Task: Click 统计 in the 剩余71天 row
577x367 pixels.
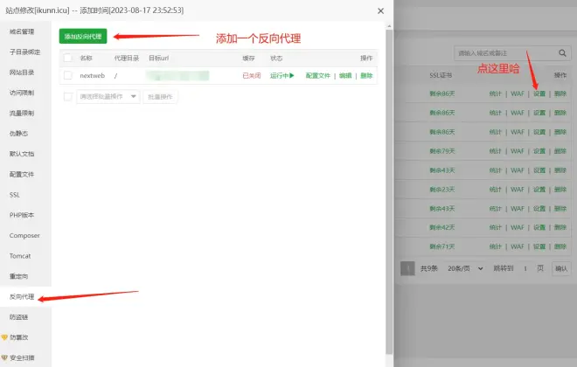Action: (x=496, y=246)
